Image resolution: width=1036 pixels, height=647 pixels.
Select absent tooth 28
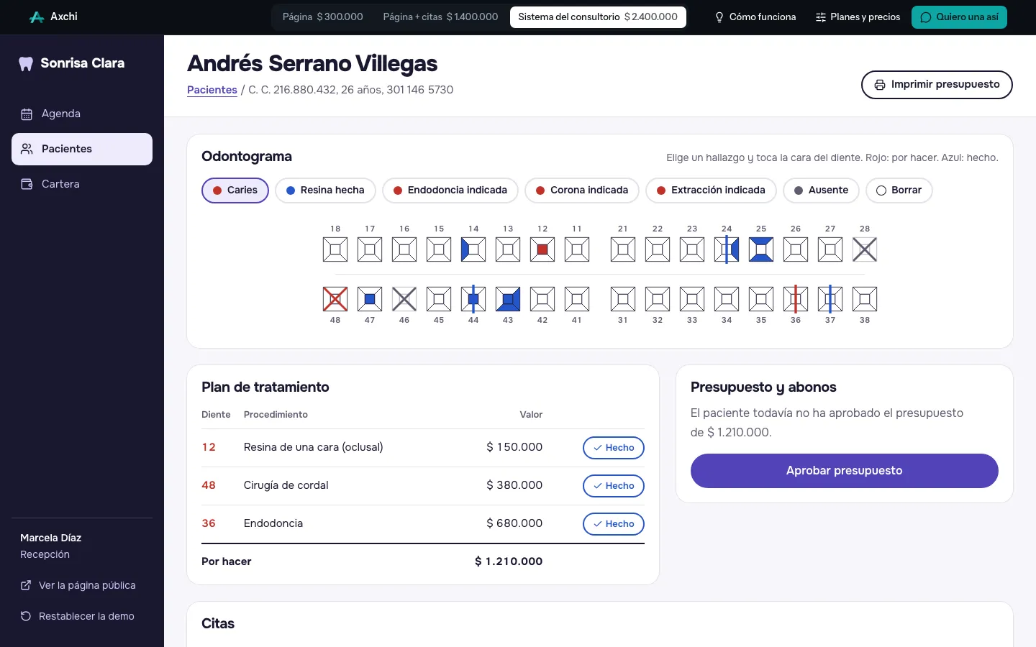click(865, 249)
